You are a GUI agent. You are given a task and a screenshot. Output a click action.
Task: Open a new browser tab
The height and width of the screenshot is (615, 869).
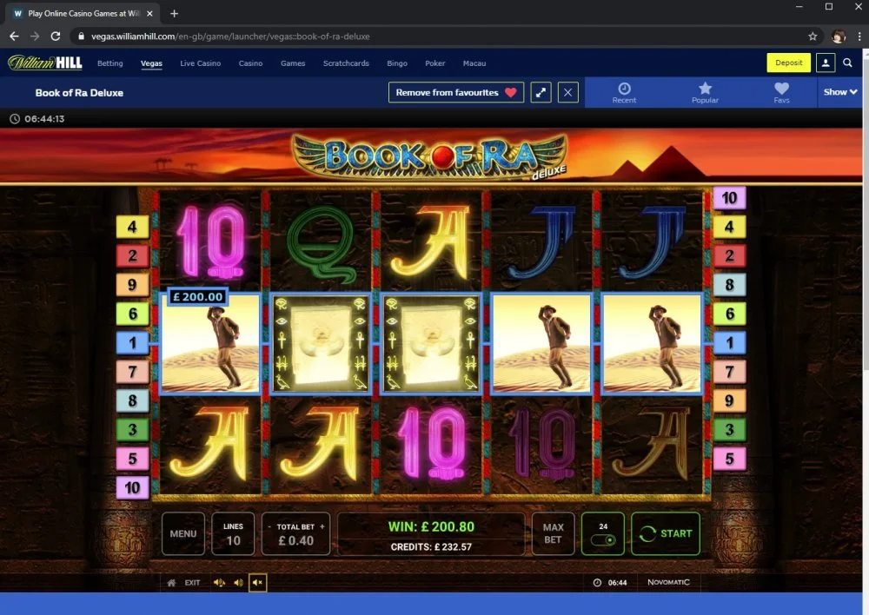(174, 13)
